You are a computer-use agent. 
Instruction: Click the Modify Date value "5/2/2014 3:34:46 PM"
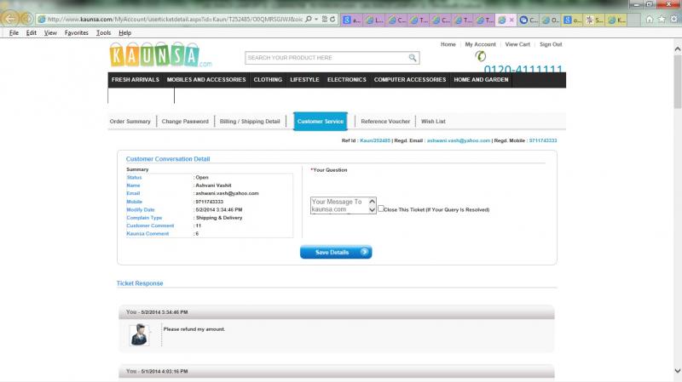click(219, 209)
